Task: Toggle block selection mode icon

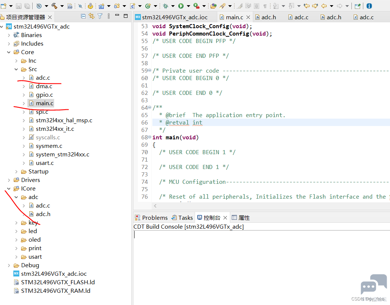Action: pyautogui.click(x=257, y=6)
